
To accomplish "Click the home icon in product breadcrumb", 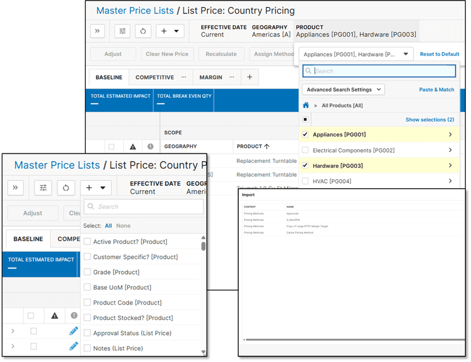I will (306, 105).
